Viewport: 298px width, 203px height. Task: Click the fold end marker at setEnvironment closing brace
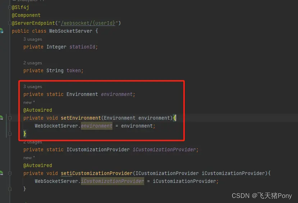10,134
